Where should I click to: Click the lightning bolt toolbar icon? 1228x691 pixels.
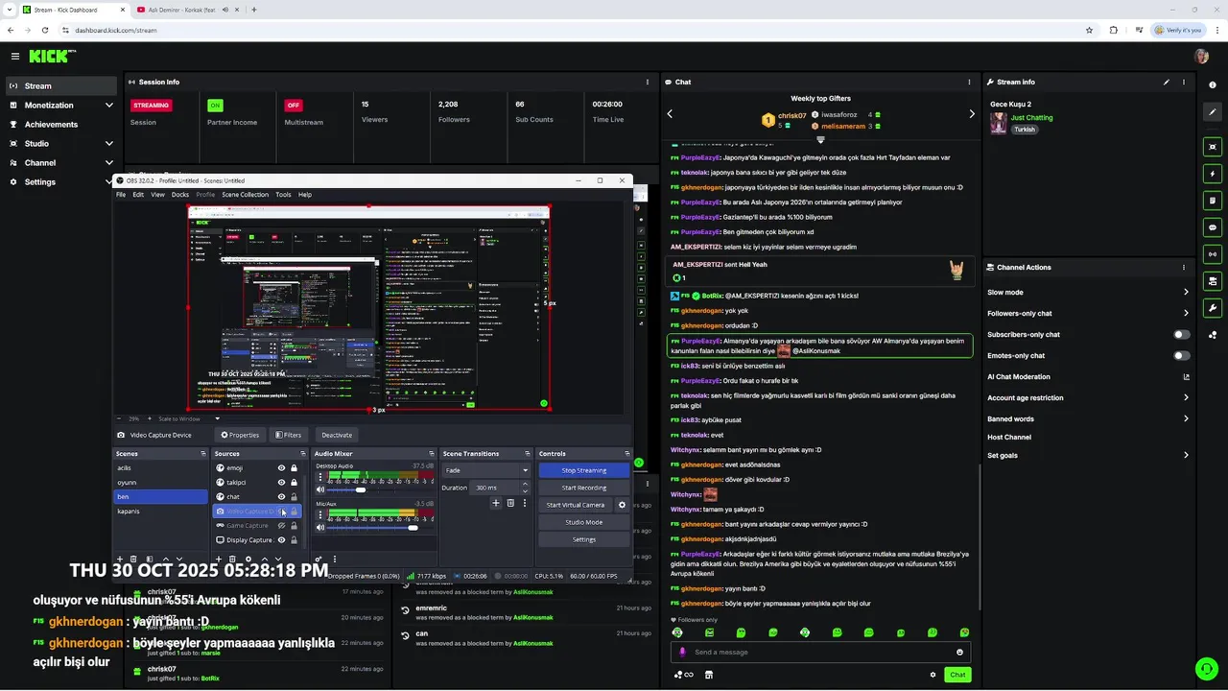coord(1213,174)
